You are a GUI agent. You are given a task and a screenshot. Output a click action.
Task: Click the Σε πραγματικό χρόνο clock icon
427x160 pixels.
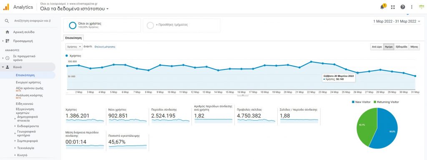coord(8,58)
